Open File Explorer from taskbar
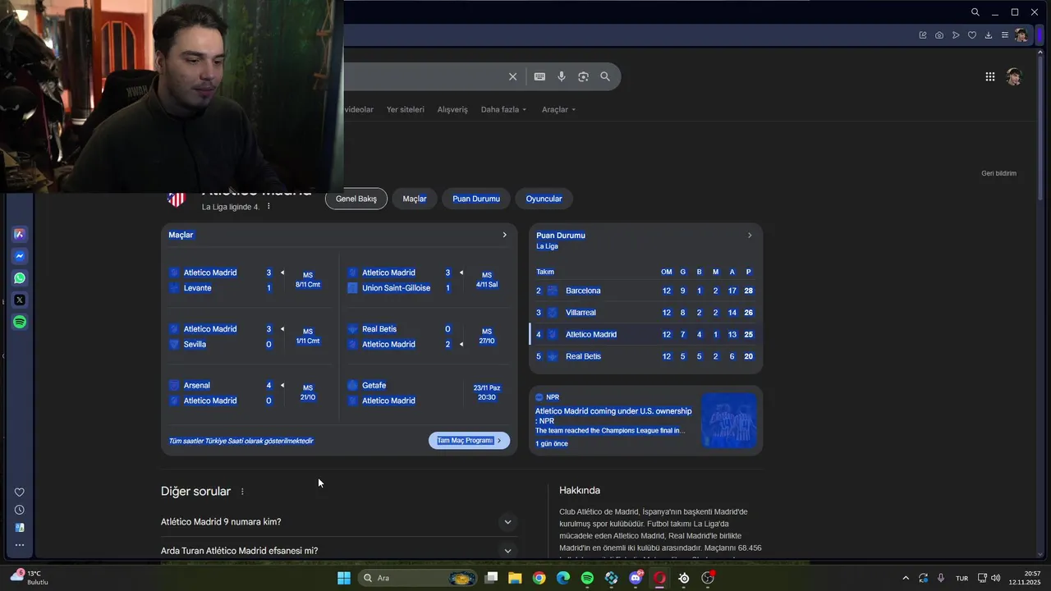 coord(515,578)
